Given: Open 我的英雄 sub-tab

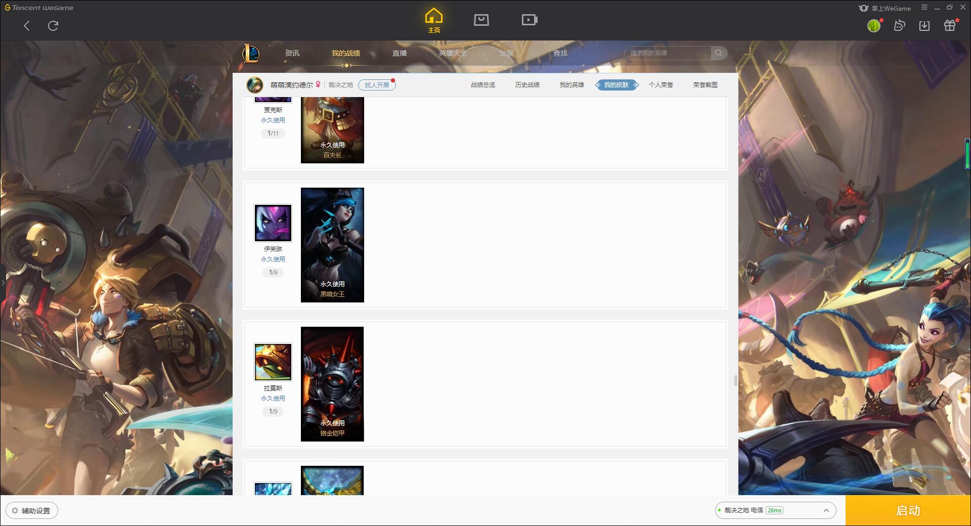Looking at the screenshot, I should pos(572,85).
